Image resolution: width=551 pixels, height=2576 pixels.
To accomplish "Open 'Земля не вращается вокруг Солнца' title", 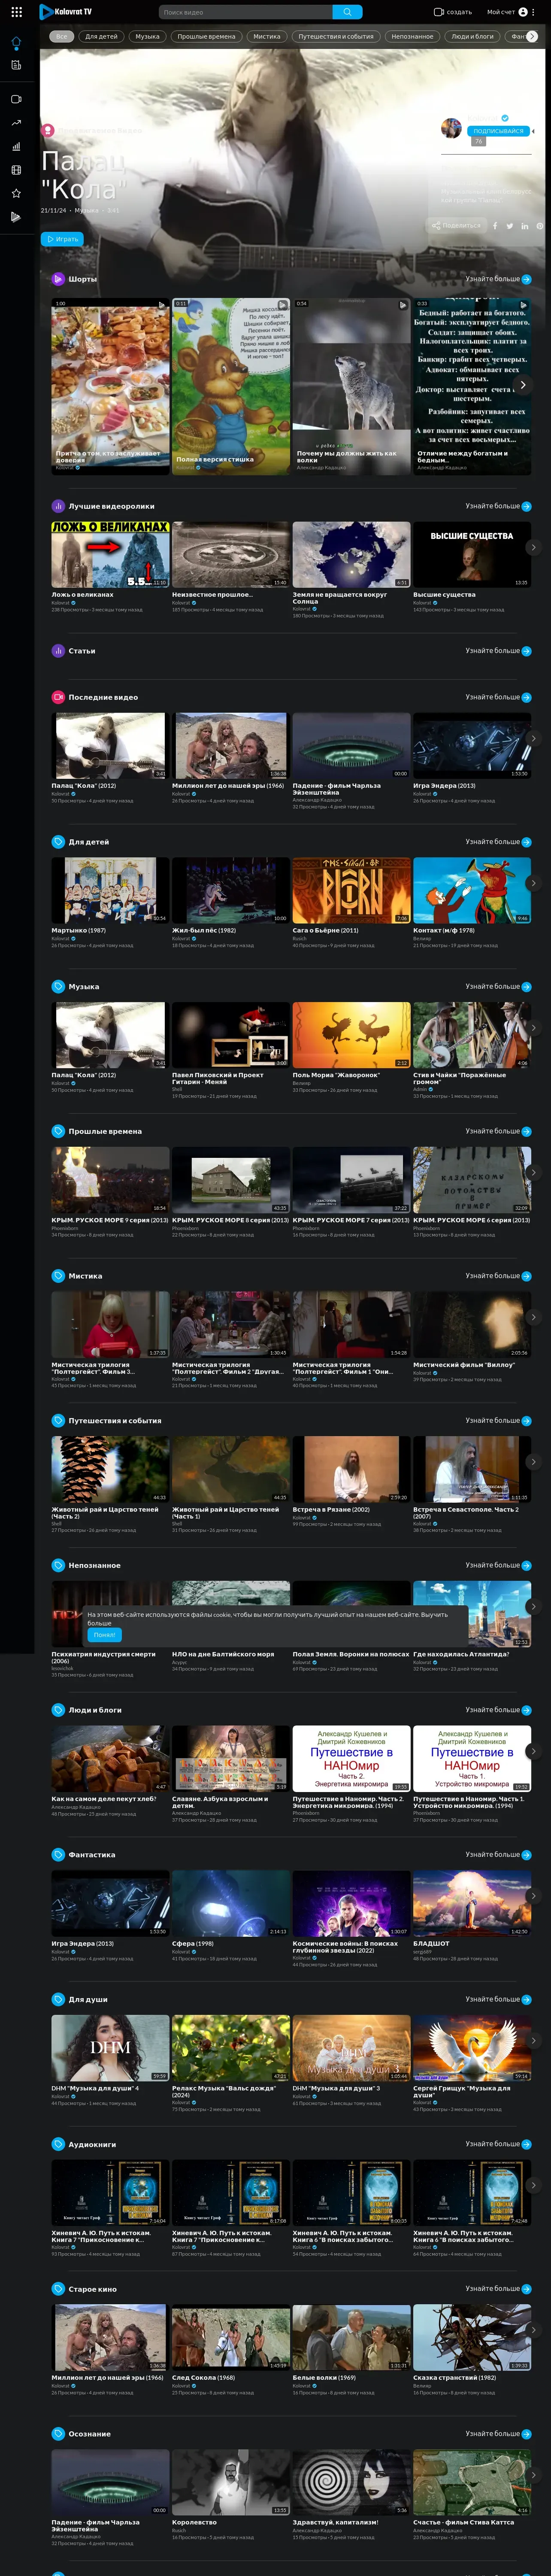I will coord(339,597).
